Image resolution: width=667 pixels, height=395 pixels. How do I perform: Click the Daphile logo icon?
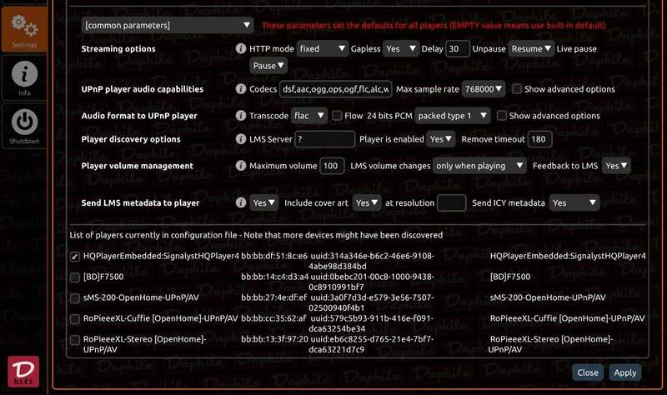click(23, 372)
